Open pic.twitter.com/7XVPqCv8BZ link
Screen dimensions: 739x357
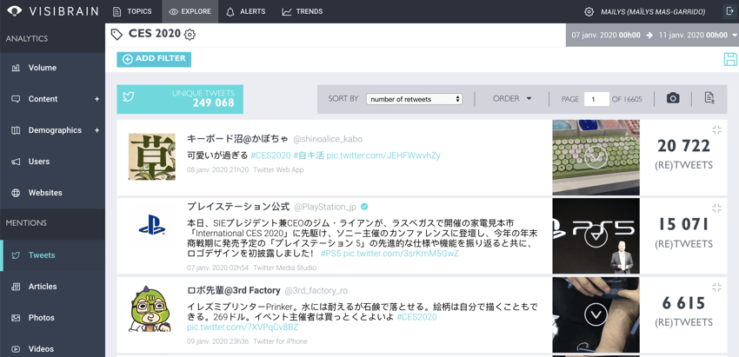tap(243, 327)
